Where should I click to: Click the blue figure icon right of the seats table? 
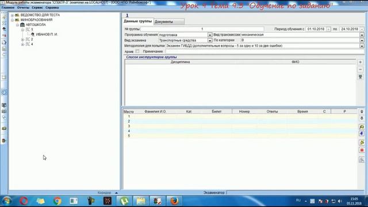point(362,133)
